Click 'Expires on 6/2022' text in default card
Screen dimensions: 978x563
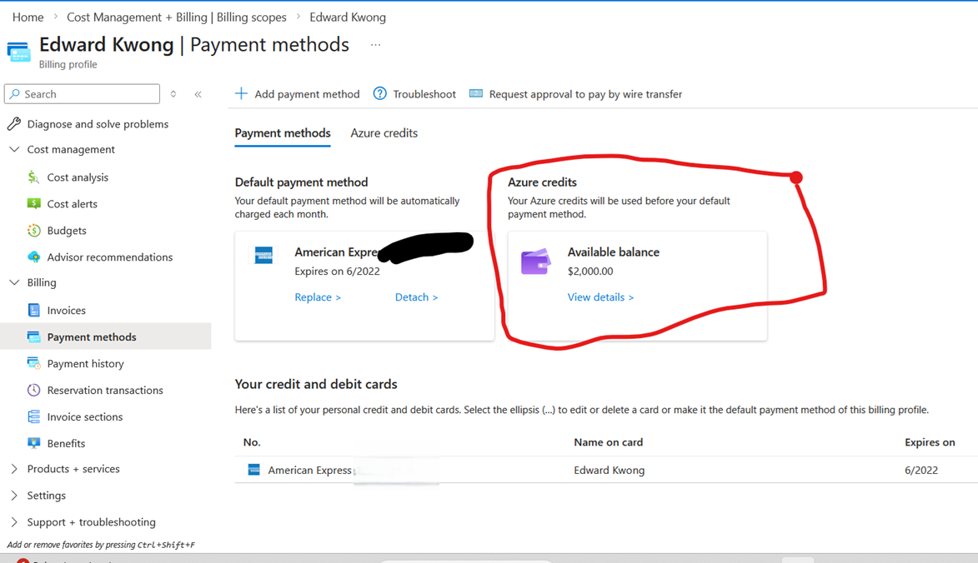click(x=337, y=272)
